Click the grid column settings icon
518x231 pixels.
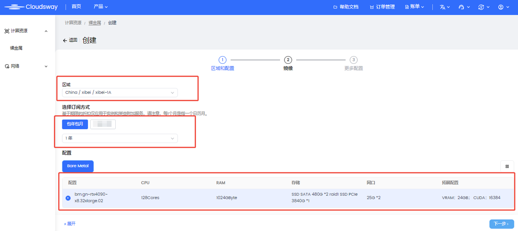(507, 166)
